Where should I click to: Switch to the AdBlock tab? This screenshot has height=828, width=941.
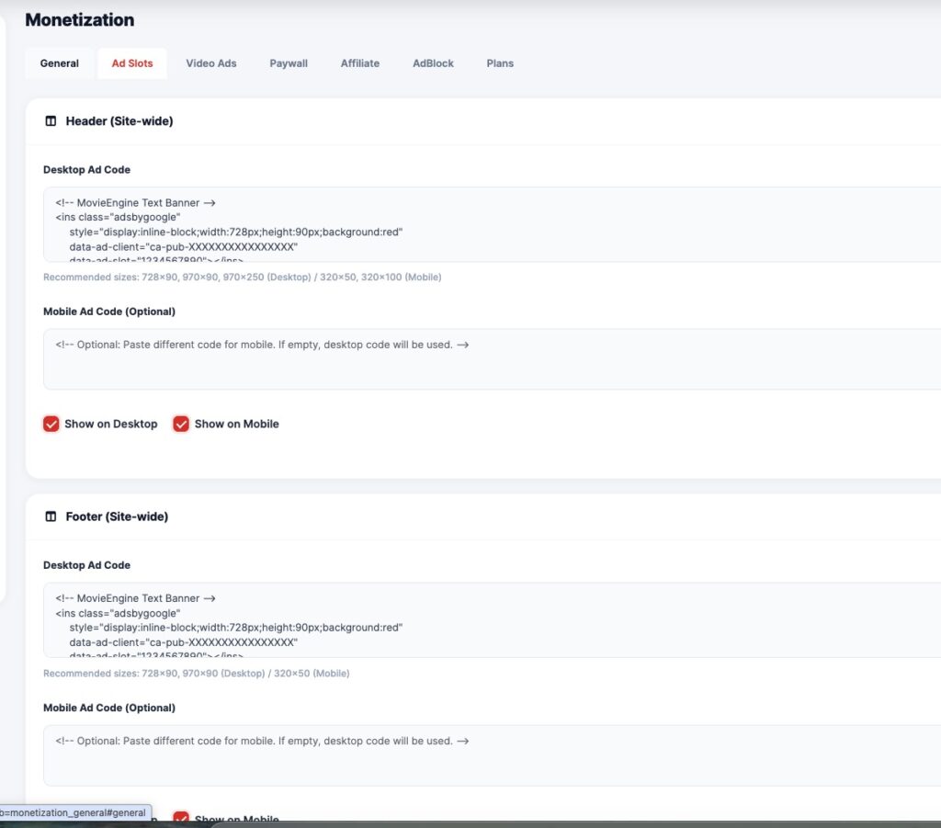coord(433,63)
